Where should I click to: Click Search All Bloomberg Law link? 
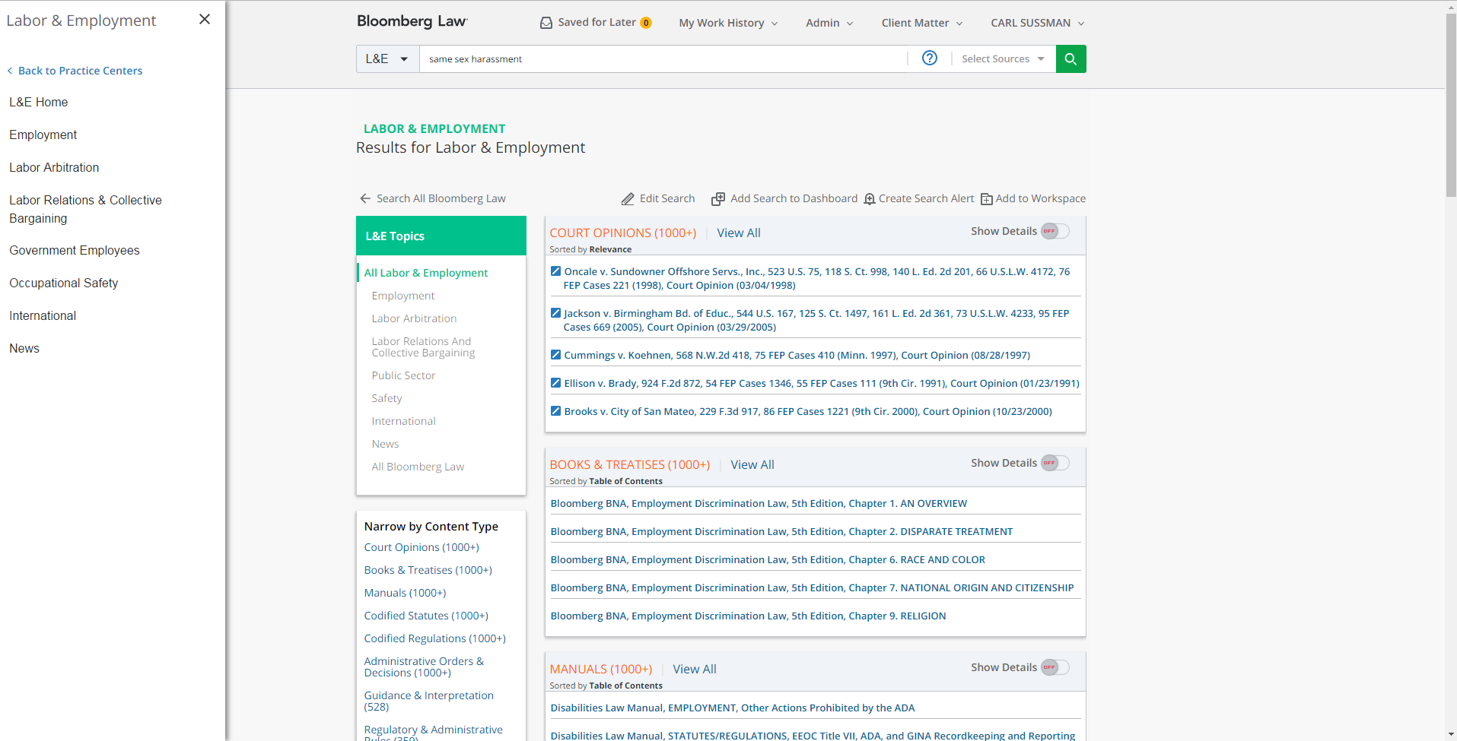click(441, 198)
